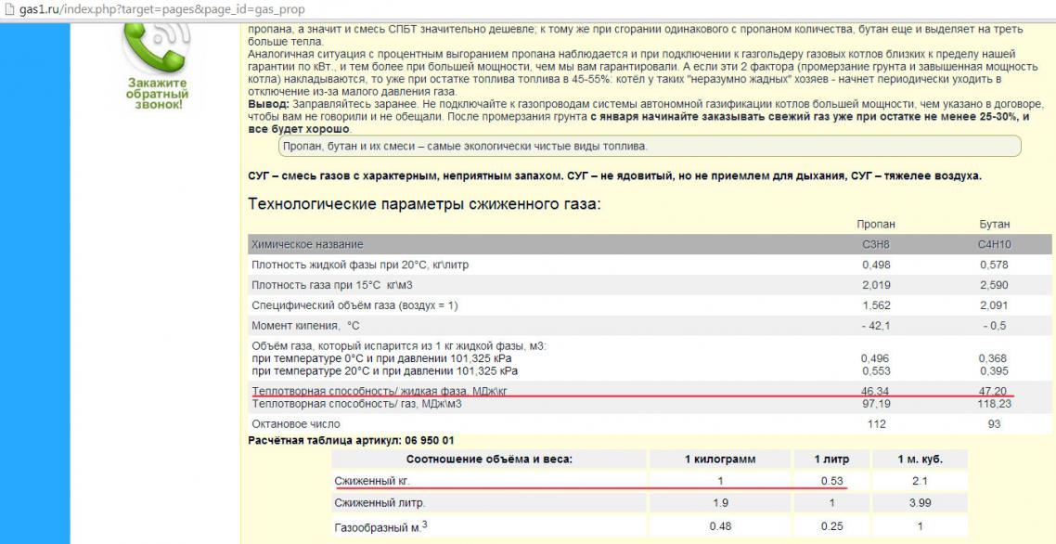
Task: Click 'Плотность жидкой фазы при 20°C' label
Action: (360, 265)
